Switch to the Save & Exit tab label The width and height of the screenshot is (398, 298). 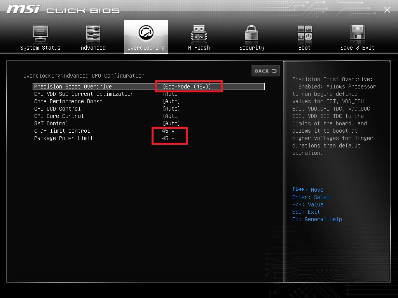358,48
